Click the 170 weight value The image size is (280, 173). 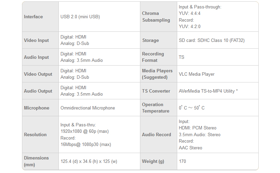coord(183,161)
